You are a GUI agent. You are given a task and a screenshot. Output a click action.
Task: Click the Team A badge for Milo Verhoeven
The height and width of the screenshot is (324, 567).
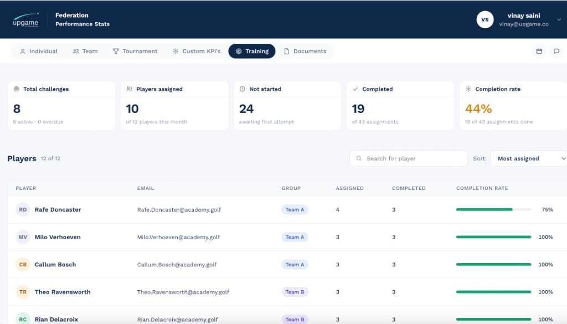(x=295, y=237)
